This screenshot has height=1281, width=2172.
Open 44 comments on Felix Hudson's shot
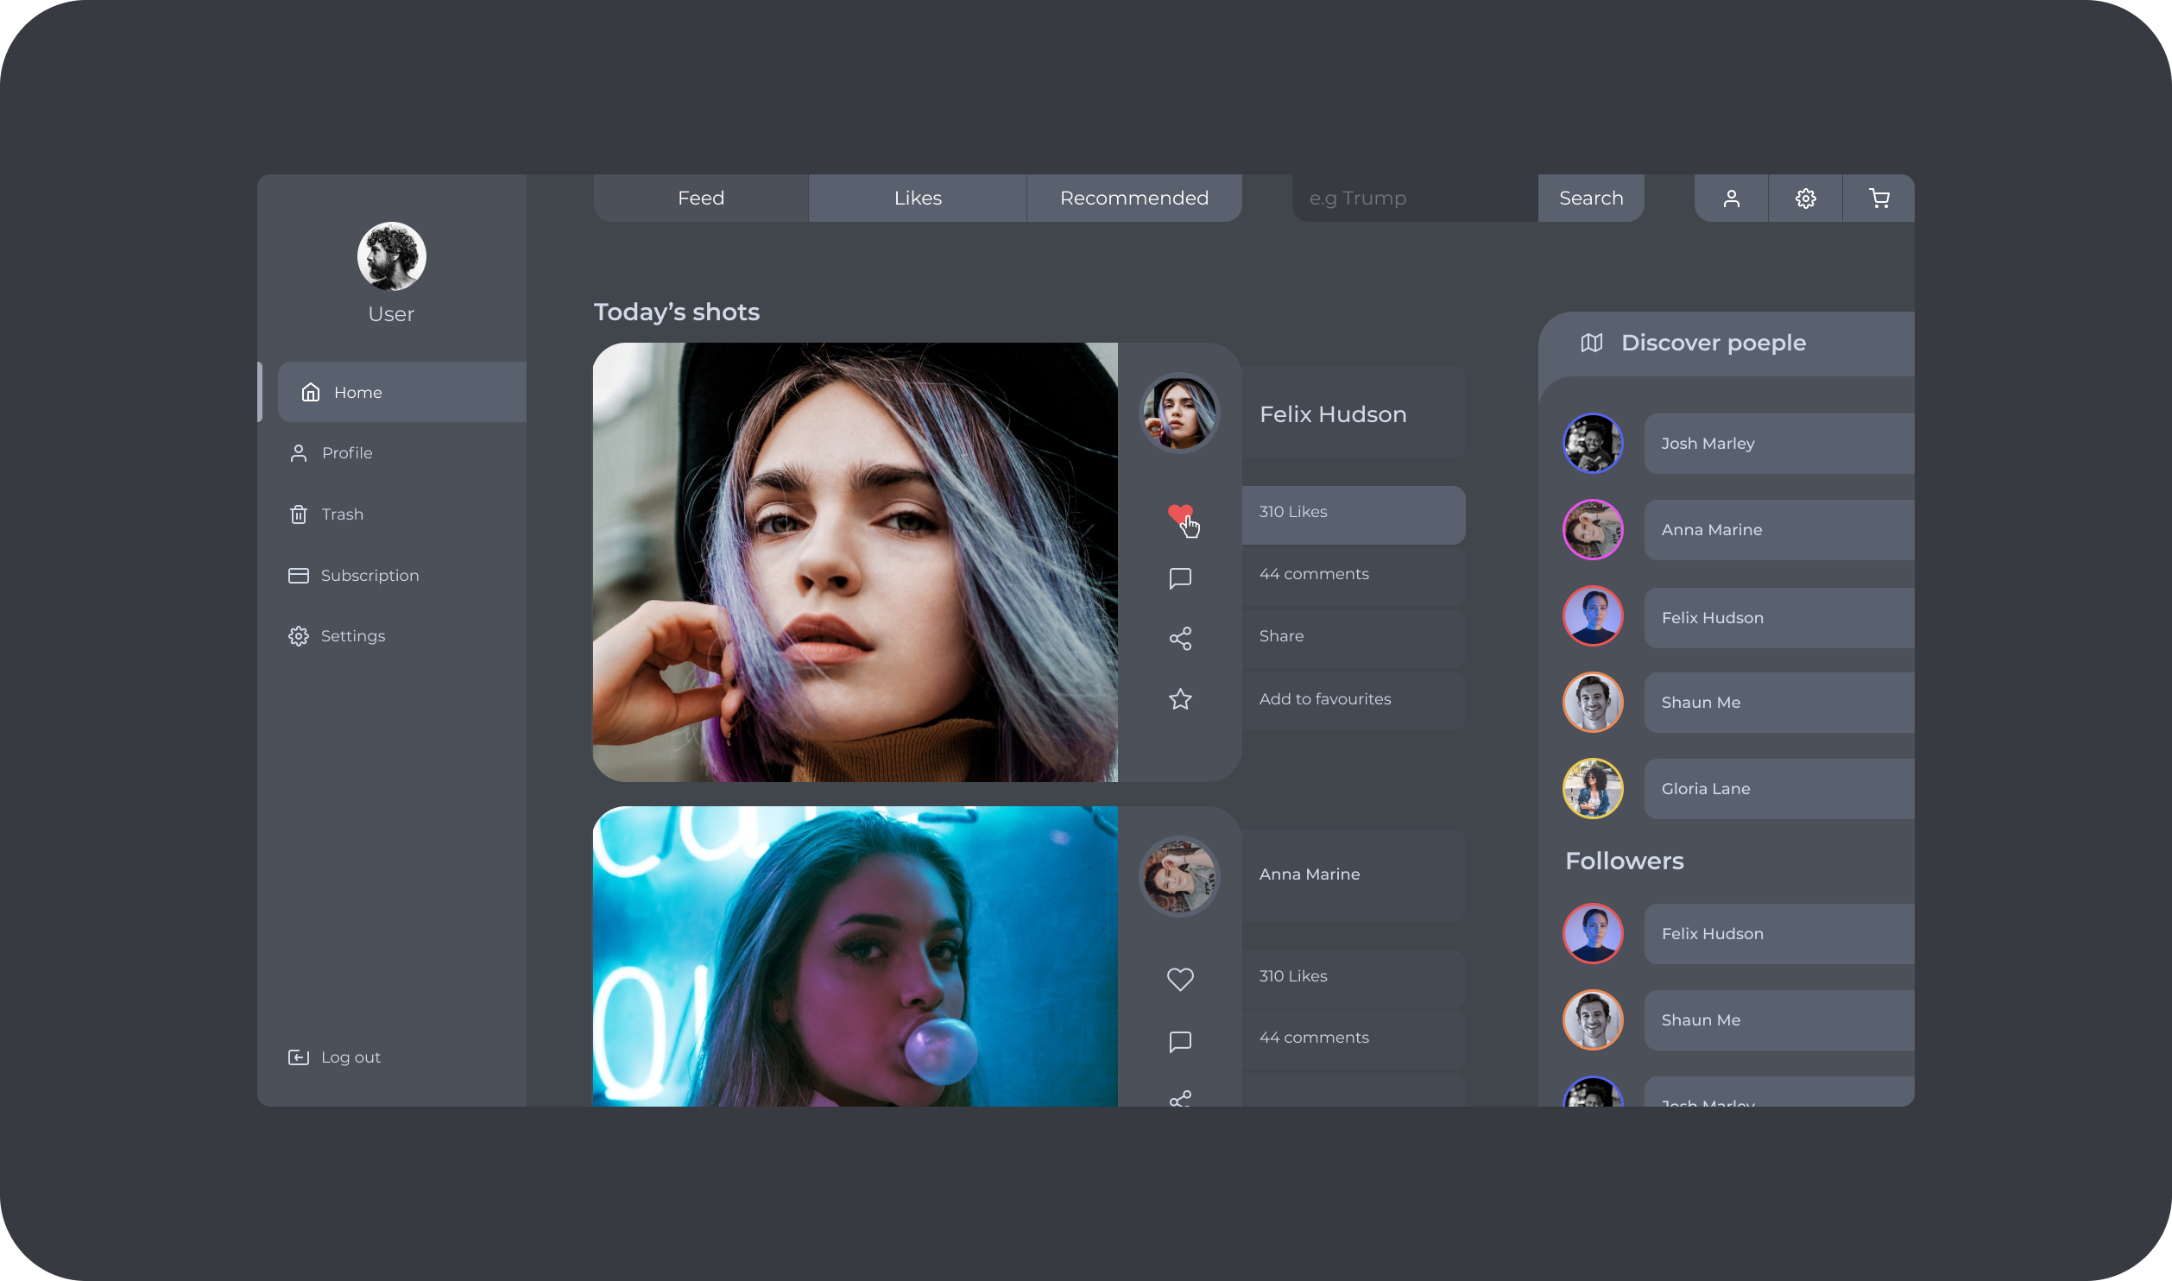[1354, 577]
